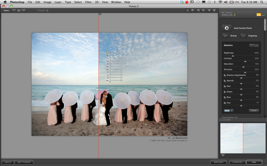Expand the Control Point List section

[259, 117]
